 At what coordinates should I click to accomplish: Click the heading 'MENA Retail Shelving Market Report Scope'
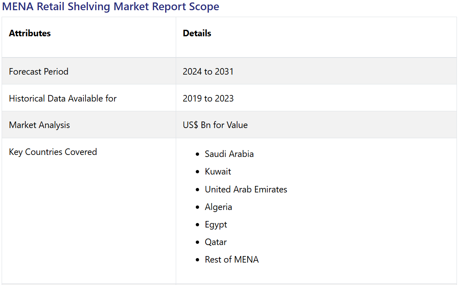click(x=110, y=7)
